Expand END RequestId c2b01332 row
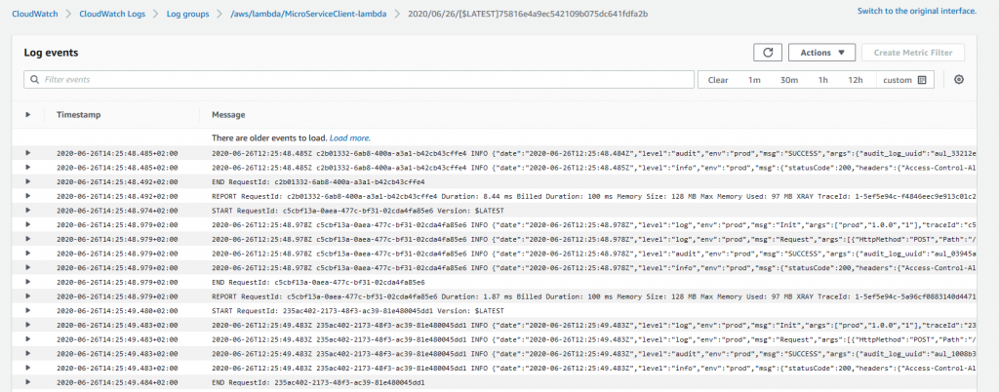 [x=27, y=181]
